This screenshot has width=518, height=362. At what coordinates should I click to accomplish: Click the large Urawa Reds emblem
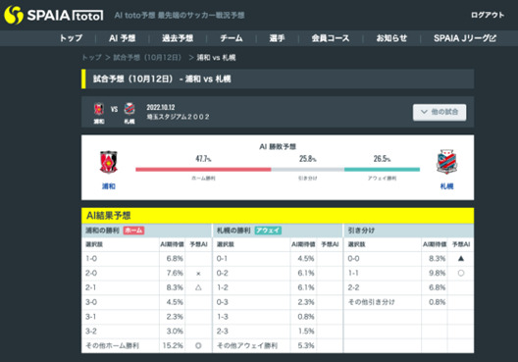109,162
